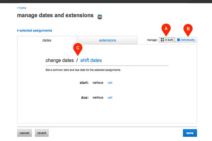Click the manage dates and extensions heading
Screen dimensions: 212x141
[55, 16]
